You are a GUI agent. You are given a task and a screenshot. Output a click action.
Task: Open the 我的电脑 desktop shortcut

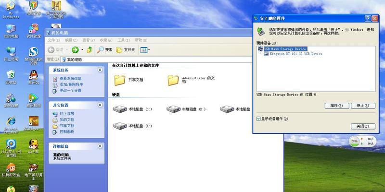pyautogui.click(x=11, y=31)
